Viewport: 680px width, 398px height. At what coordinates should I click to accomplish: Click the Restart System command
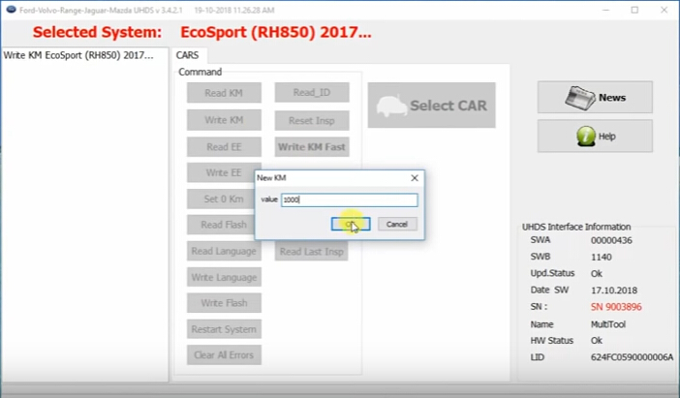pos(224,329)
